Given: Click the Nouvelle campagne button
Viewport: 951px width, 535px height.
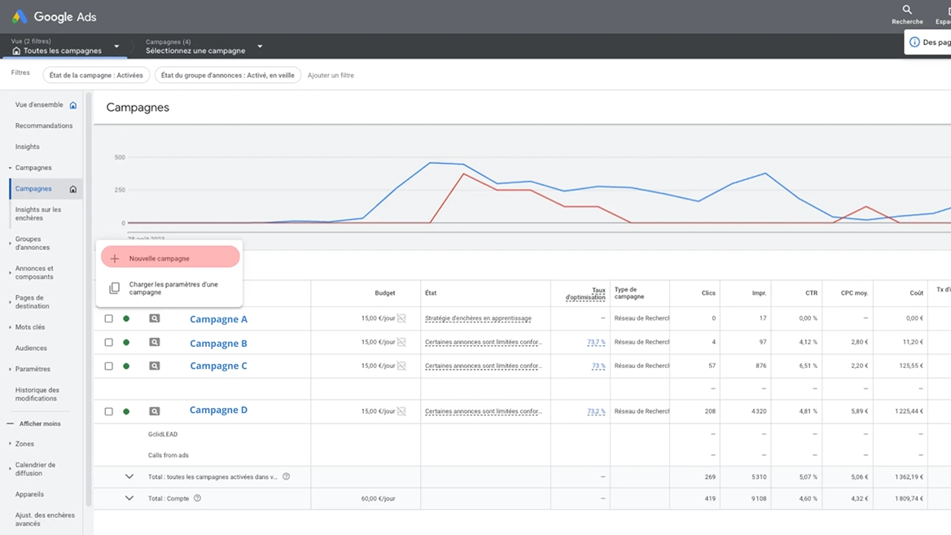Looking at the screenshot, I should point(170,257).
